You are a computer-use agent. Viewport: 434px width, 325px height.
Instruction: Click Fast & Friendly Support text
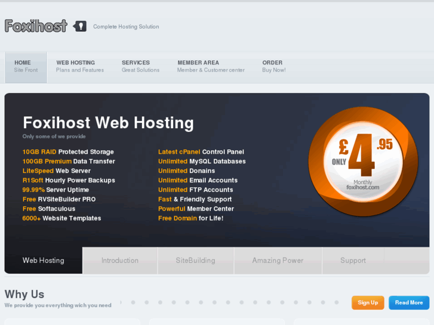tap(195, 199)
